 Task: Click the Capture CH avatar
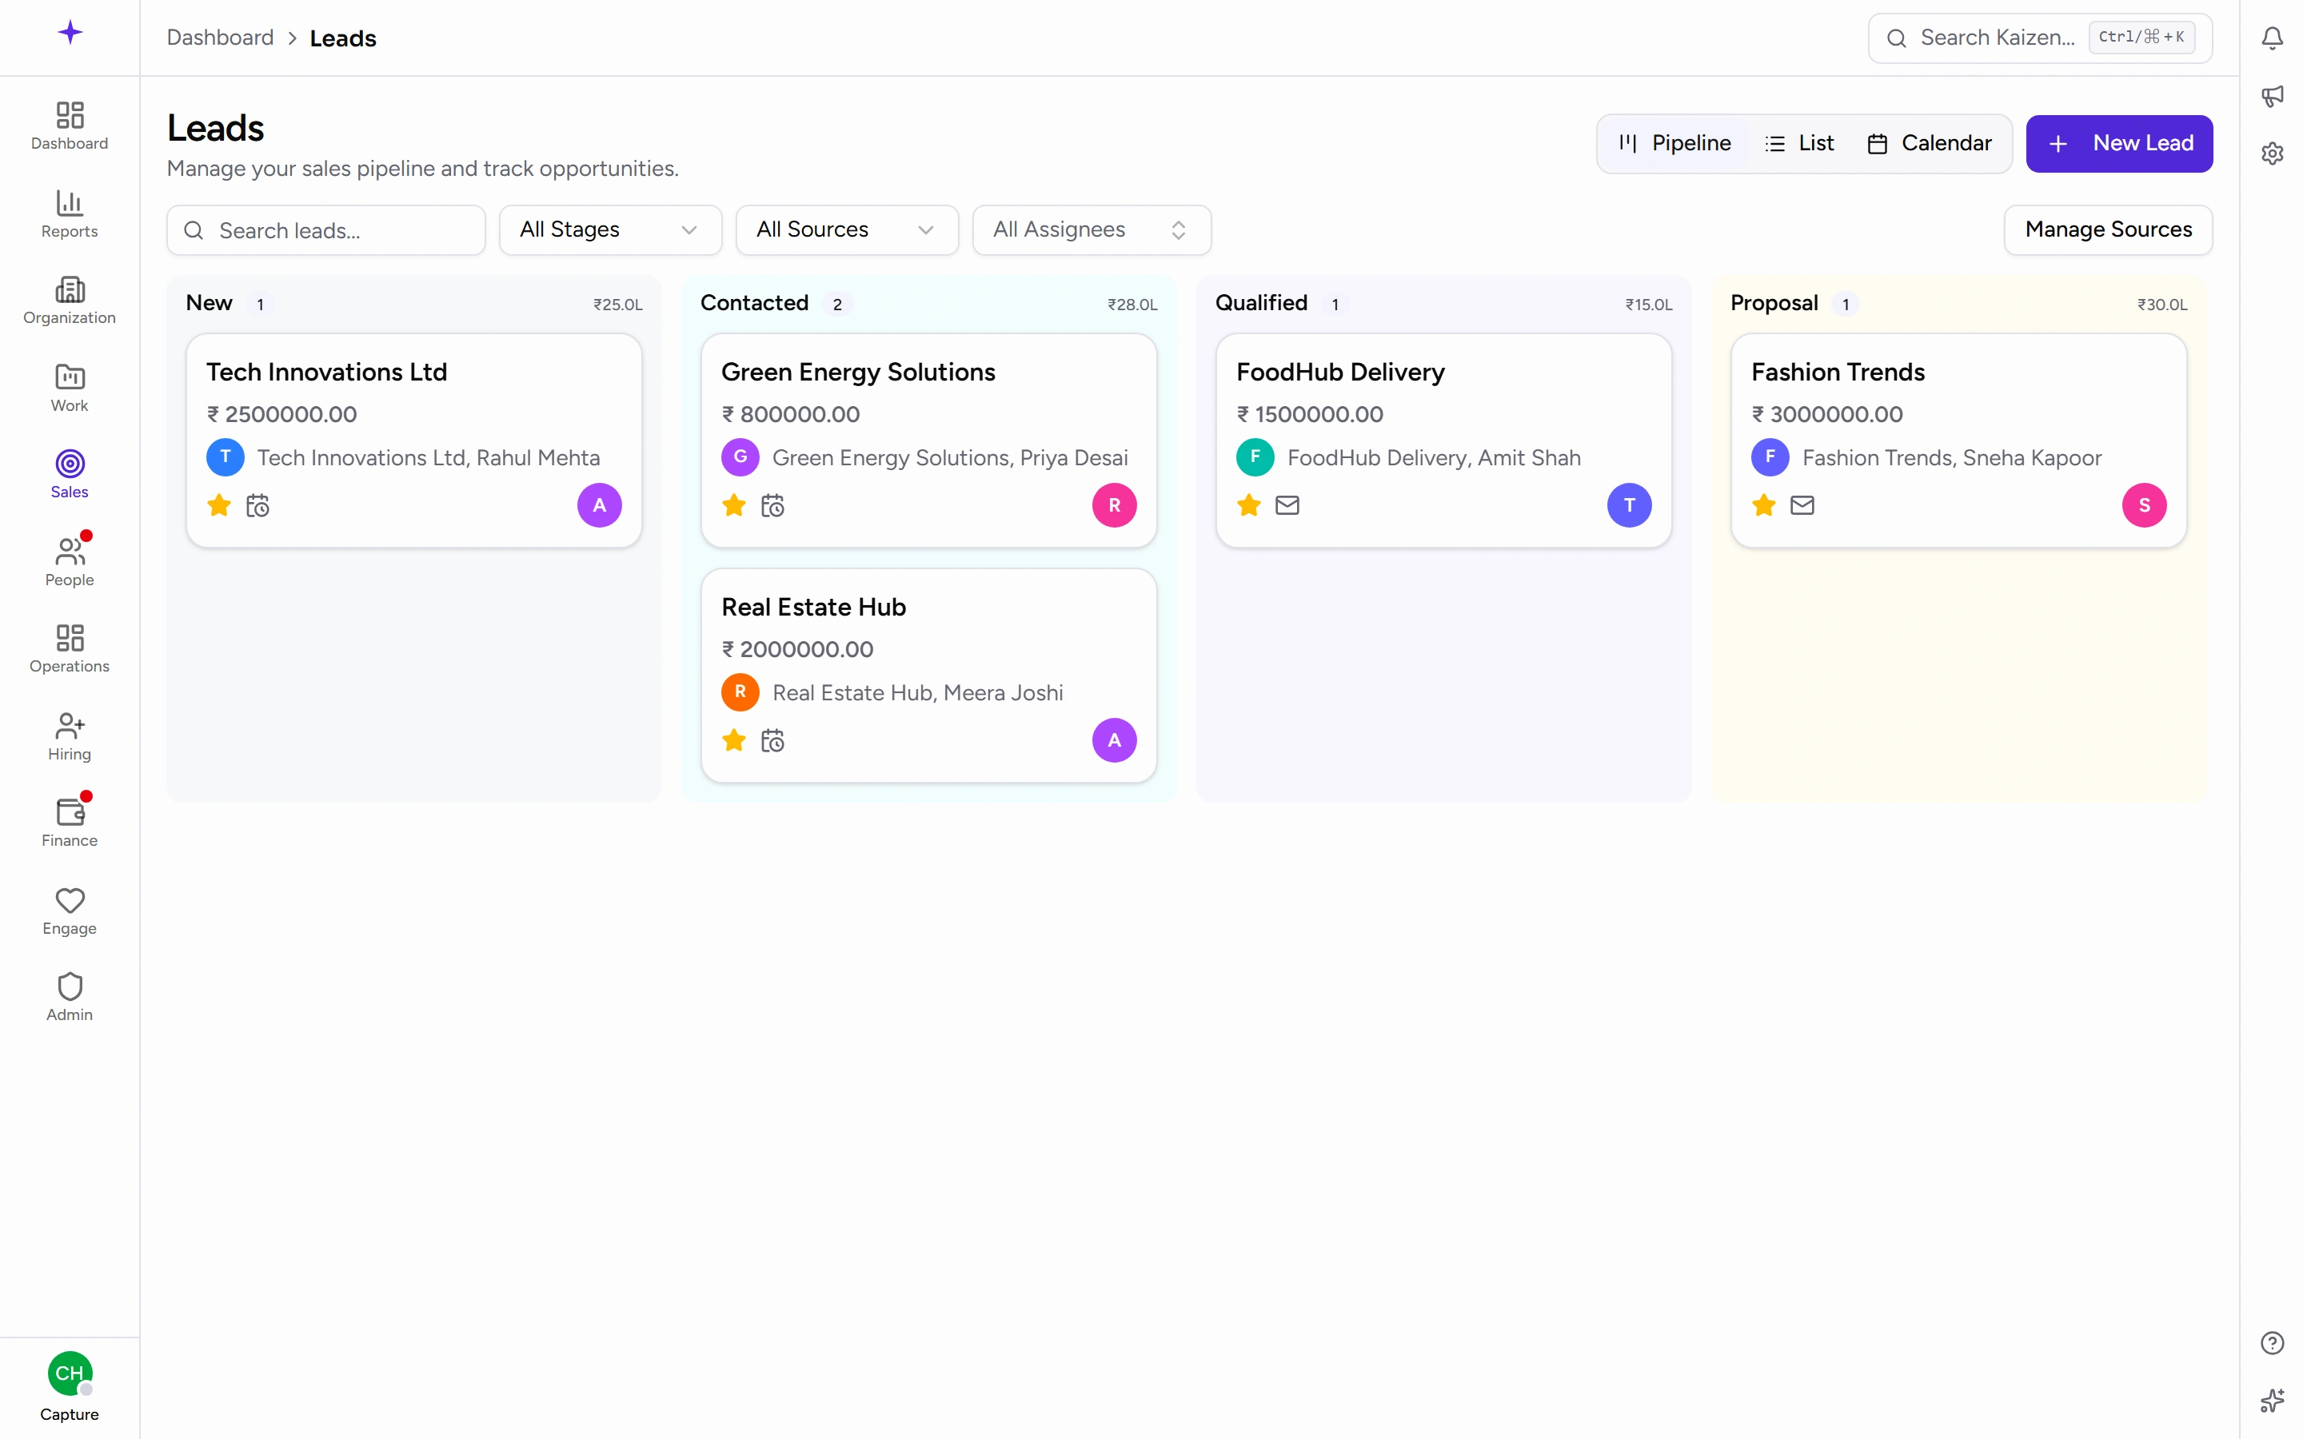70,1373
